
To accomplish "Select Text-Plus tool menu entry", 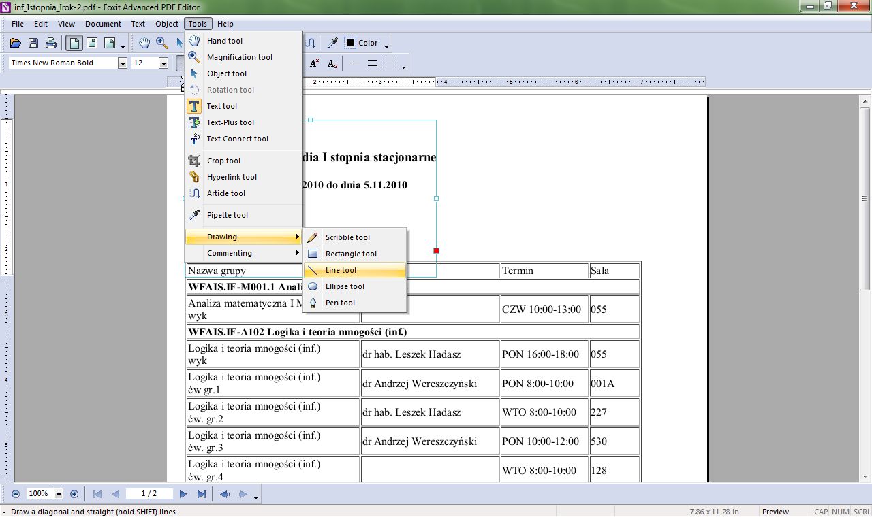I will 243,122.
